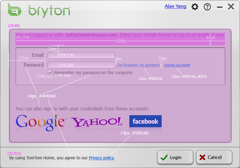This screenshot has height=168, width=240.
Task: Close the Bryton window
Action: click(x=231, y=7)
